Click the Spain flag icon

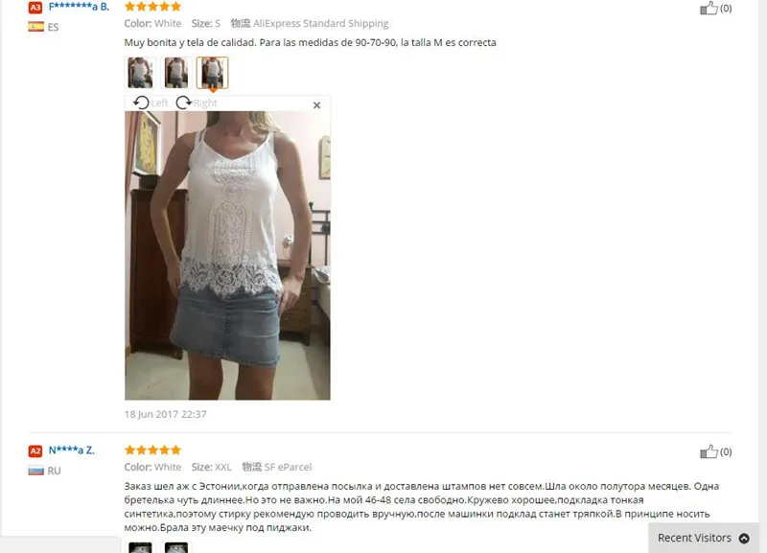[x=35, y=27]
